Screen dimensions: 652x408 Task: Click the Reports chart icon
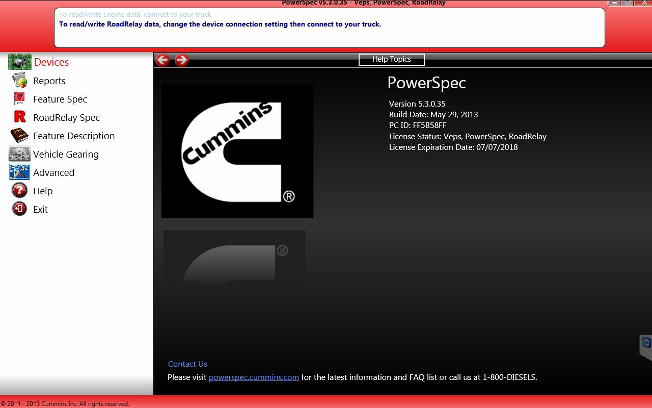(x=20, y=81)
